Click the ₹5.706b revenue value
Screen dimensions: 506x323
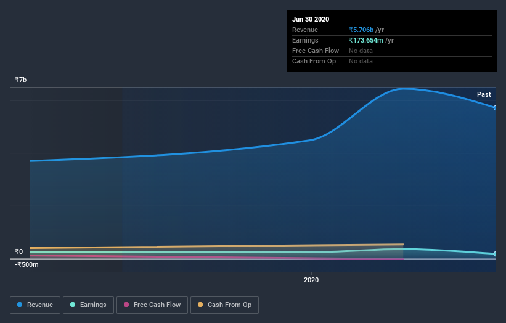(x=361, y=30)
